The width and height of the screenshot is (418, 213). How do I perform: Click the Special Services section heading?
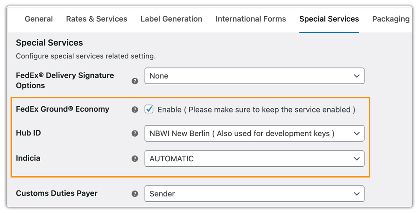pos(49,43)
